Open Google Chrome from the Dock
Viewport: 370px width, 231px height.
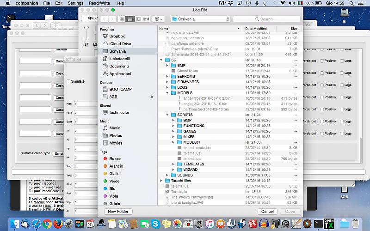(x=47, y=224)
